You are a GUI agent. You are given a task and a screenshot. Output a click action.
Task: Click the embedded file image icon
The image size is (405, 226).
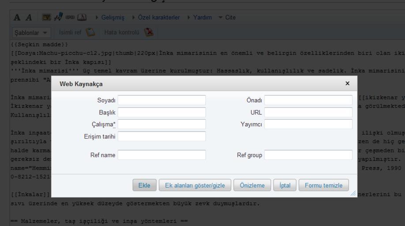click(45, 17)
